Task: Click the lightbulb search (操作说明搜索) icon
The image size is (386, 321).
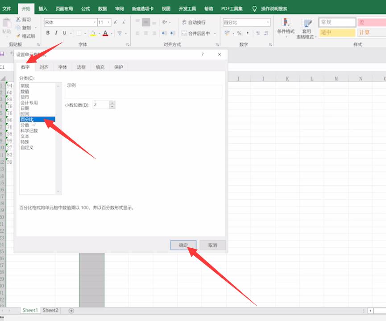Action: pos(254,9)
